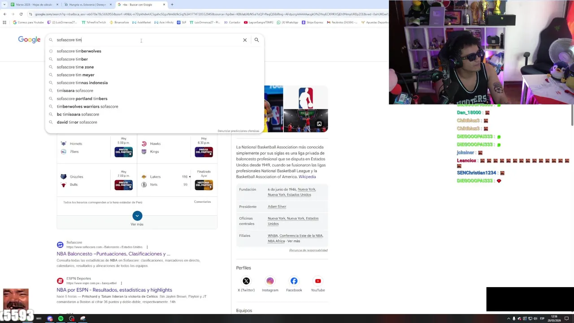
Task: Choose suggestion "bc timisoara sofascore"
Action: 155,114
